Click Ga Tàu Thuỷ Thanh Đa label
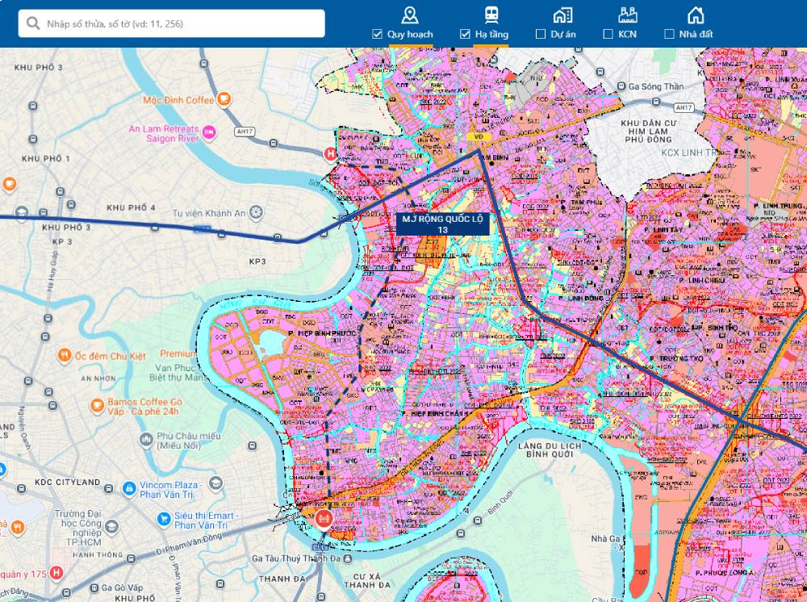Viewport: 807px width, 602px height. click(296, 558)
